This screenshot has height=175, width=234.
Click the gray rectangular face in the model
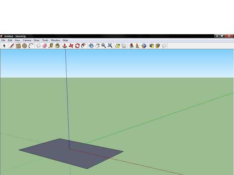pos(72,153)
